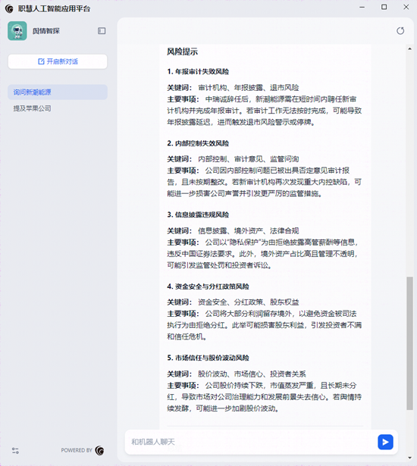Click the 风险提示 heading
Viewport: 417px width, 466px height.
pyautogui.click(x=182, y=52)
